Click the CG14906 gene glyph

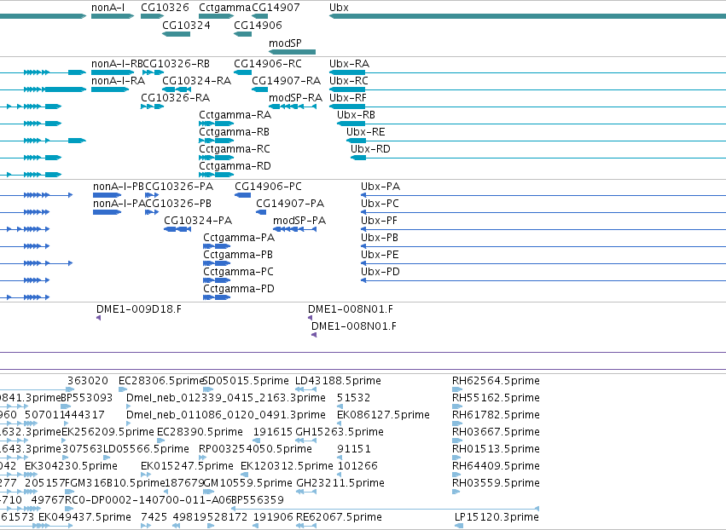click(x=242, y=34)
